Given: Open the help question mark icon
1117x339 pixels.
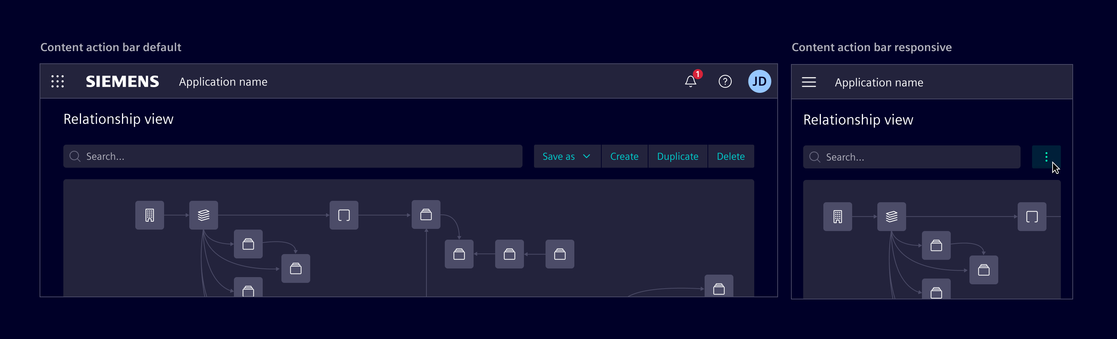Looking at the screenshot, I should tap(725, 81).
